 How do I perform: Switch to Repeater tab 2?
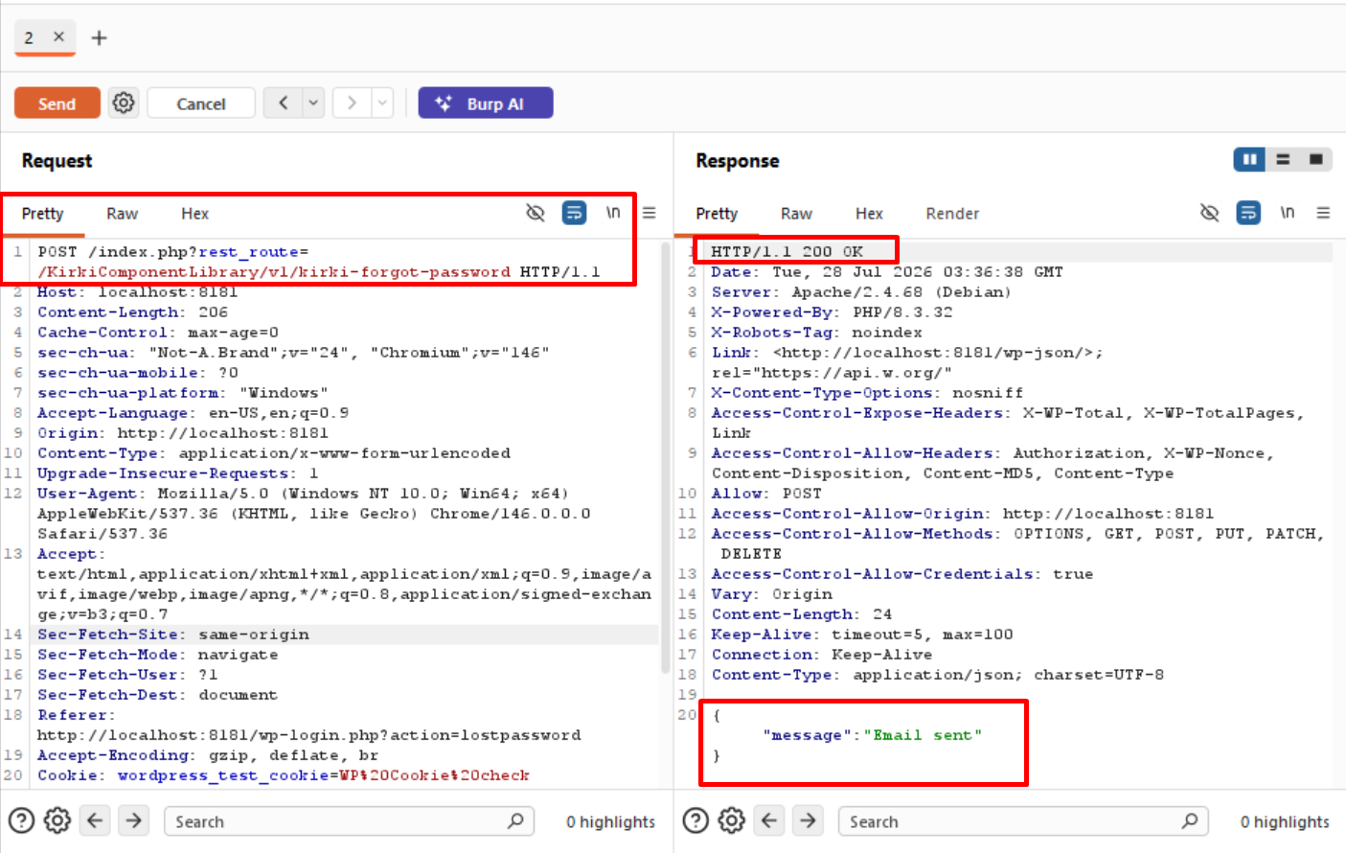[29, 37]
